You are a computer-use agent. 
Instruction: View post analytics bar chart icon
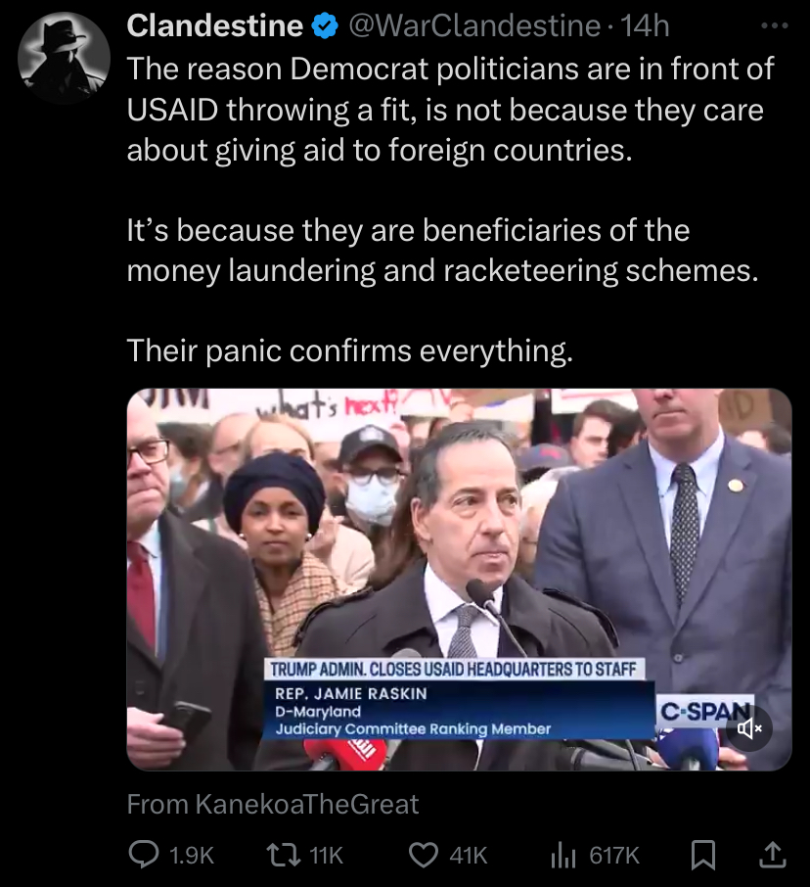coord(562,855)
